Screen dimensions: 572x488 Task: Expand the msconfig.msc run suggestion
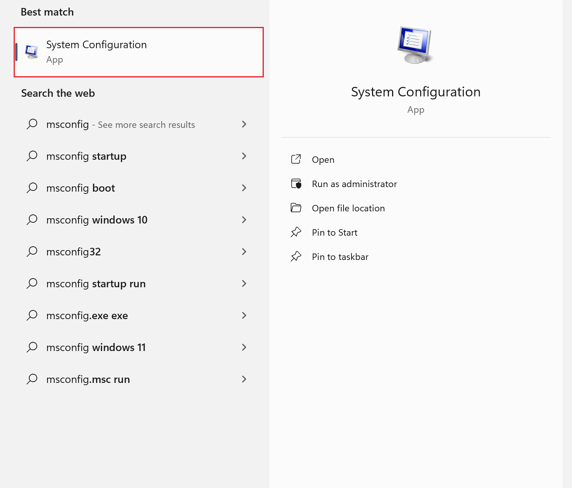coord(244,379)
